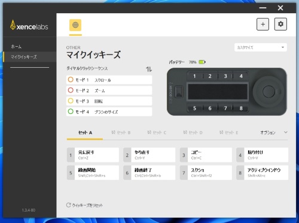This screenshot has width=299, height=223.
Task: Select モード 3 回転 yellow ring
Action: pos(71,101)
